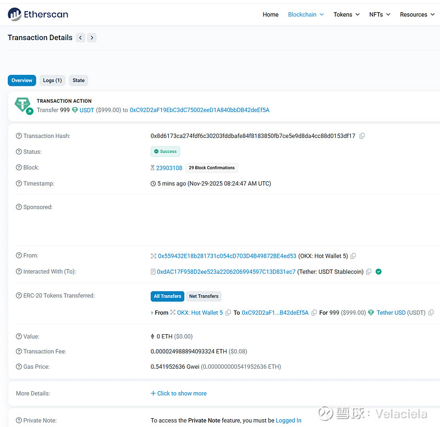Click help icon next to Value
Screen dimensions: 440x427
[19, 336]
